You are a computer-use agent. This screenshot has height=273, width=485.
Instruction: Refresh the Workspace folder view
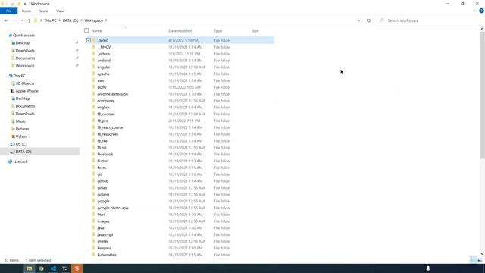[368, 20]
